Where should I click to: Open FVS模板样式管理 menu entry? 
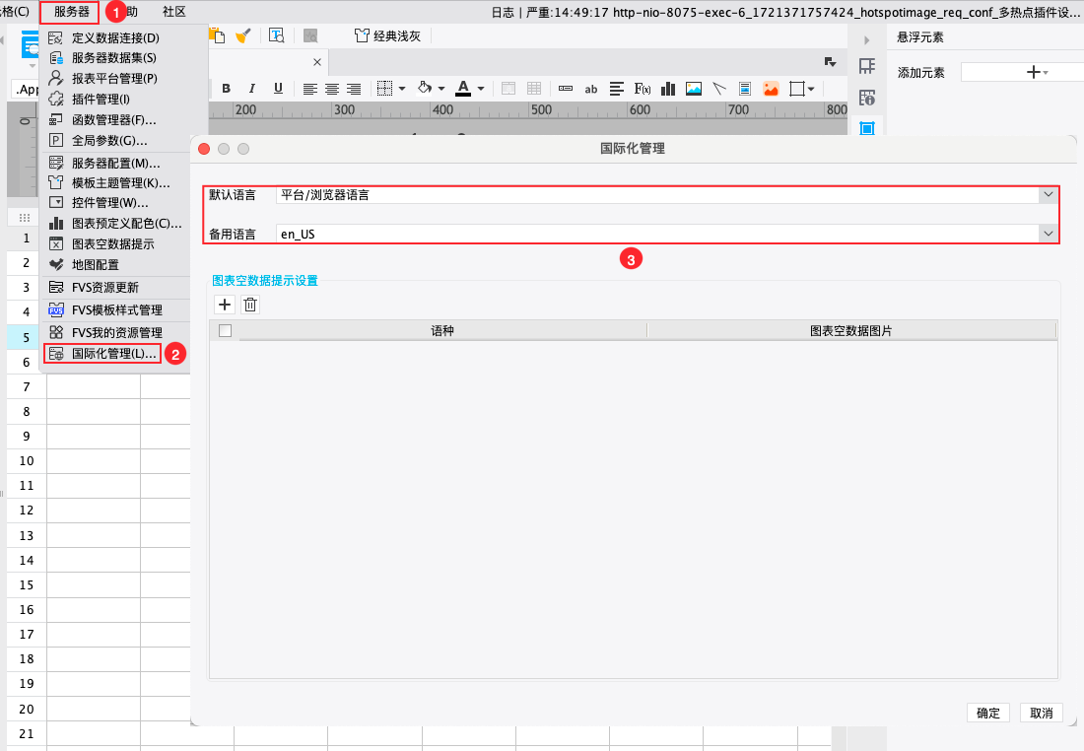[116, 309]
